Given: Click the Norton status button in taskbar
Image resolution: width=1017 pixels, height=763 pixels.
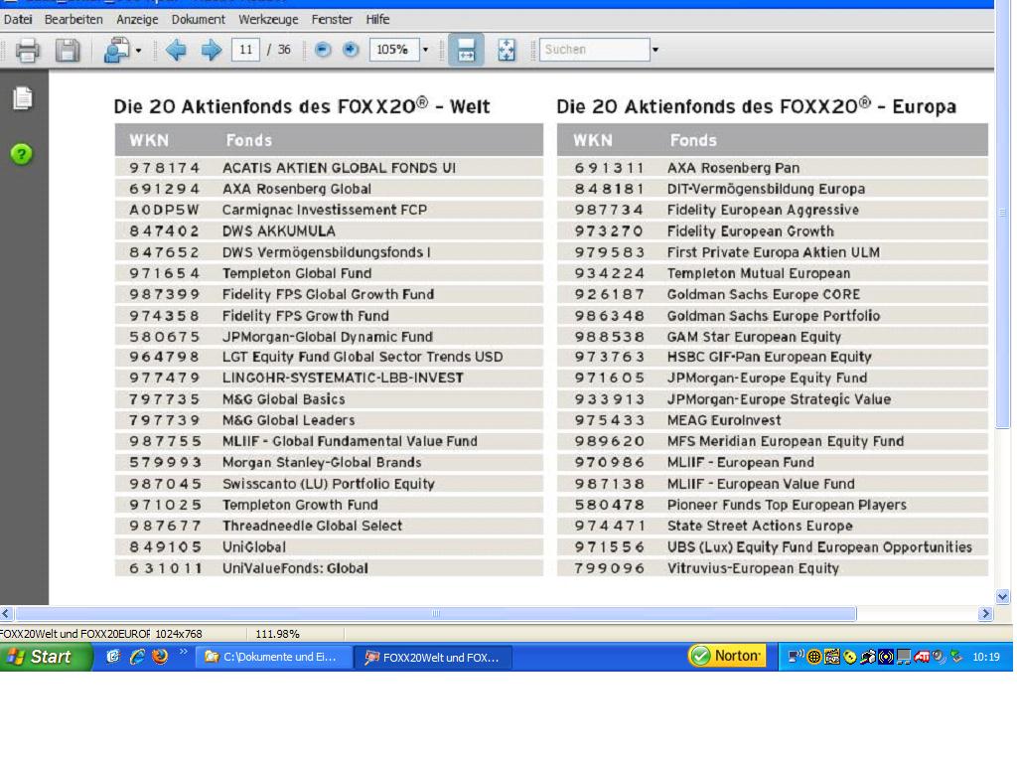Looking at the screenshot, I should coord(726,656).
